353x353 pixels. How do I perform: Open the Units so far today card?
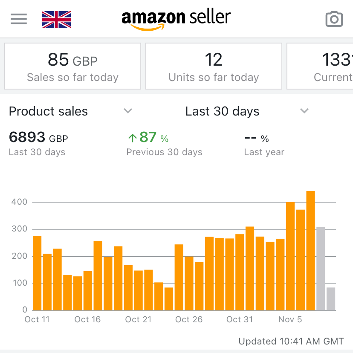[214, 66]
